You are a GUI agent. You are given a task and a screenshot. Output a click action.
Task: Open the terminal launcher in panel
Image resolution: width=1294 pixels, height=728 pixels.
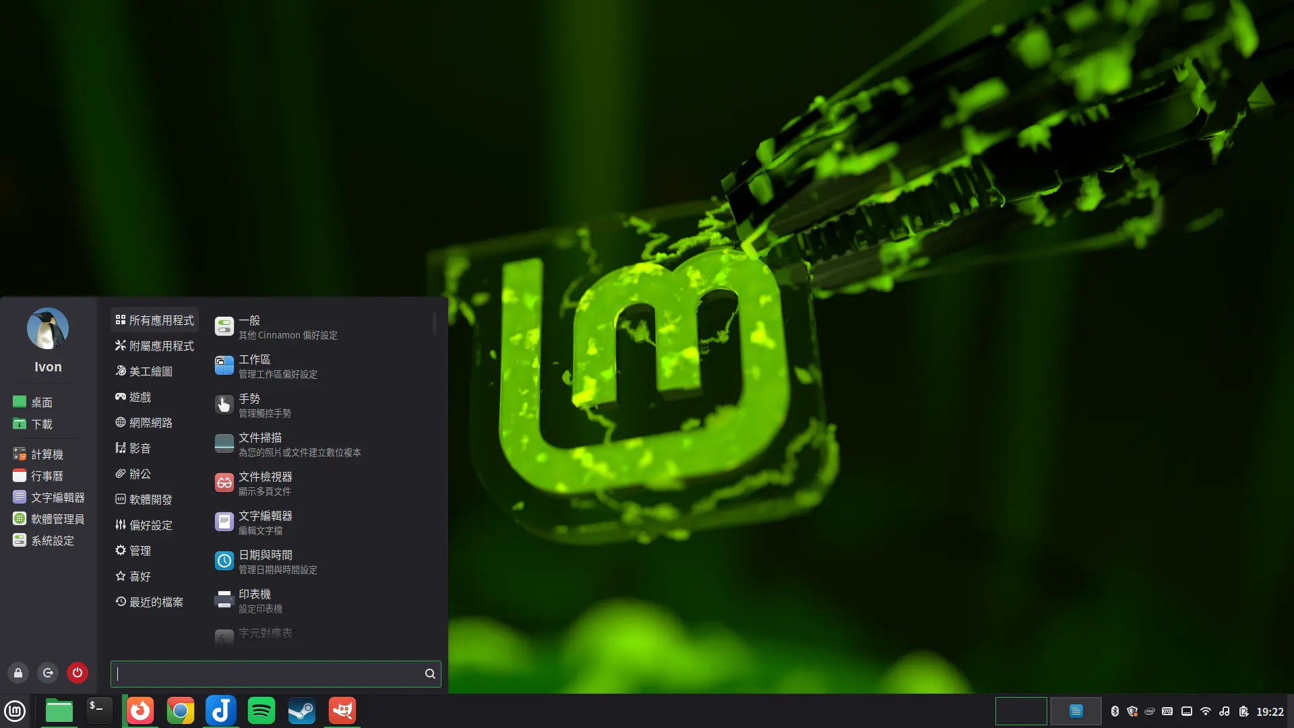pos(99,710)
